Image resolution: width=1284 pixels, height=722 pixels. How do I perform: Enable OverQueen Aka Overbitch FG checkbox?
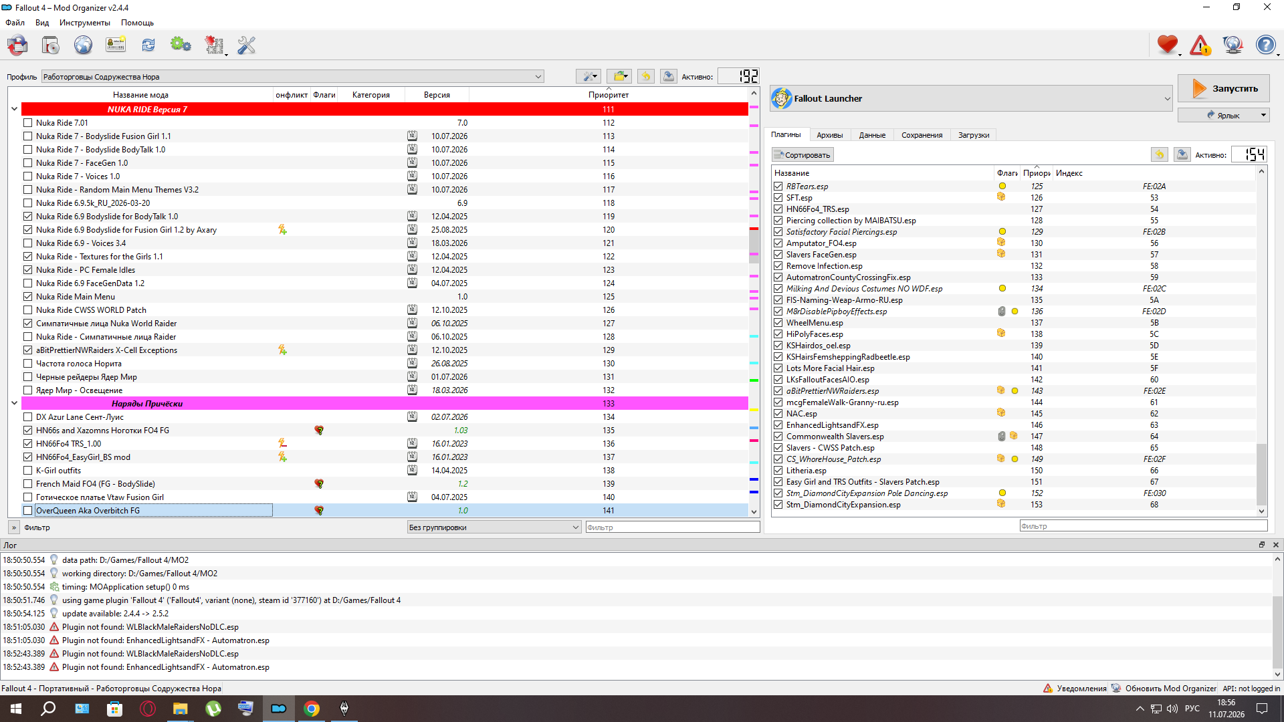click(27, 510)
